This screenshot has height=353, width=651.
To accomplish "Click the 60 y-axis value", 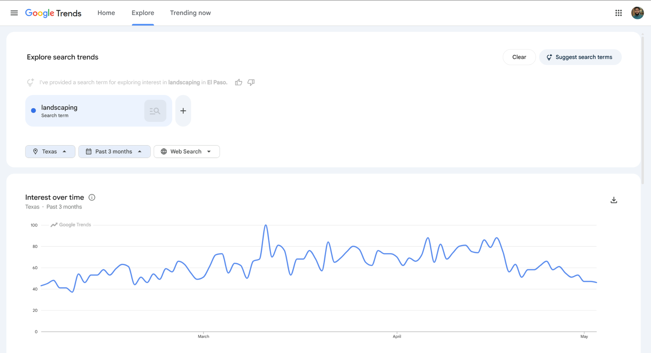I will pos(35,268).
